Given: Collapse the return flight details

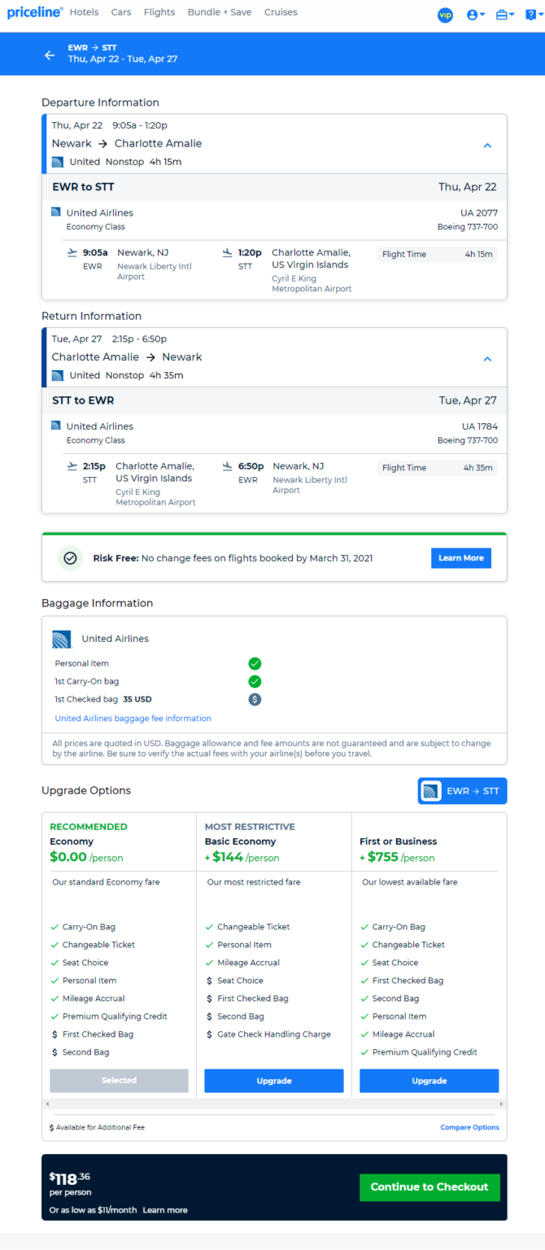Looking at the screenshot, I should 487,359.
